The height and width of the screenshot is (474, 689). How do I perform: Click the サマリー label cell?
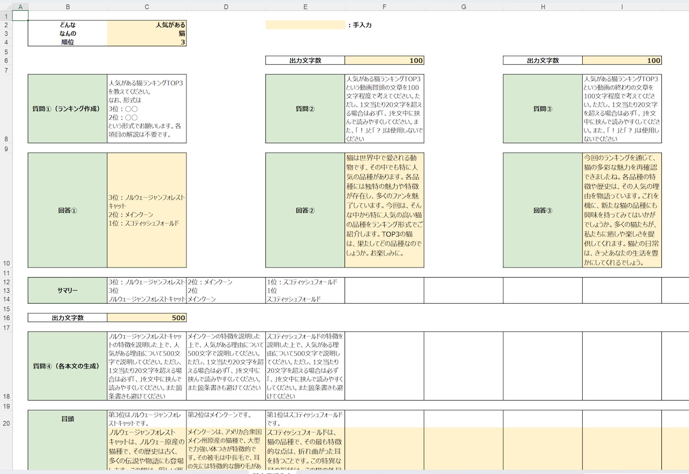(x=68, y=291)
